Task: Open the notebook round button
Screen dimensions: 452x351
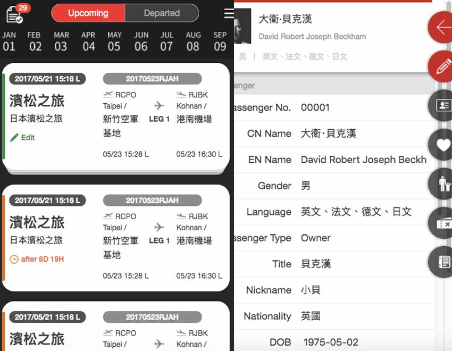Action: pos(441,262)
